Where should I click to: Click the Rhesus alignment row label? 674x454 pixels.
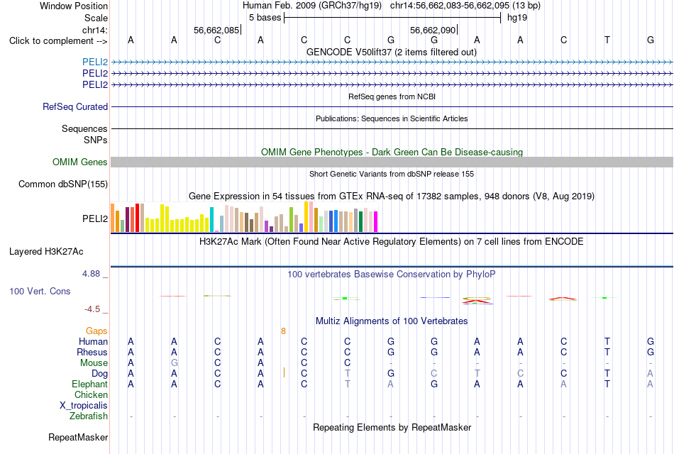coord(92,352)
